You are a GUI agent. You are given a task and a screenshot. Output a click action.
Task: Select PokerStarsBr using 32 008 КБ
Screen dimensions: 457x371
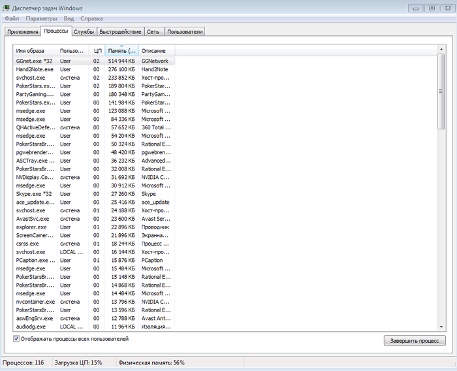[x=94, y=169]
